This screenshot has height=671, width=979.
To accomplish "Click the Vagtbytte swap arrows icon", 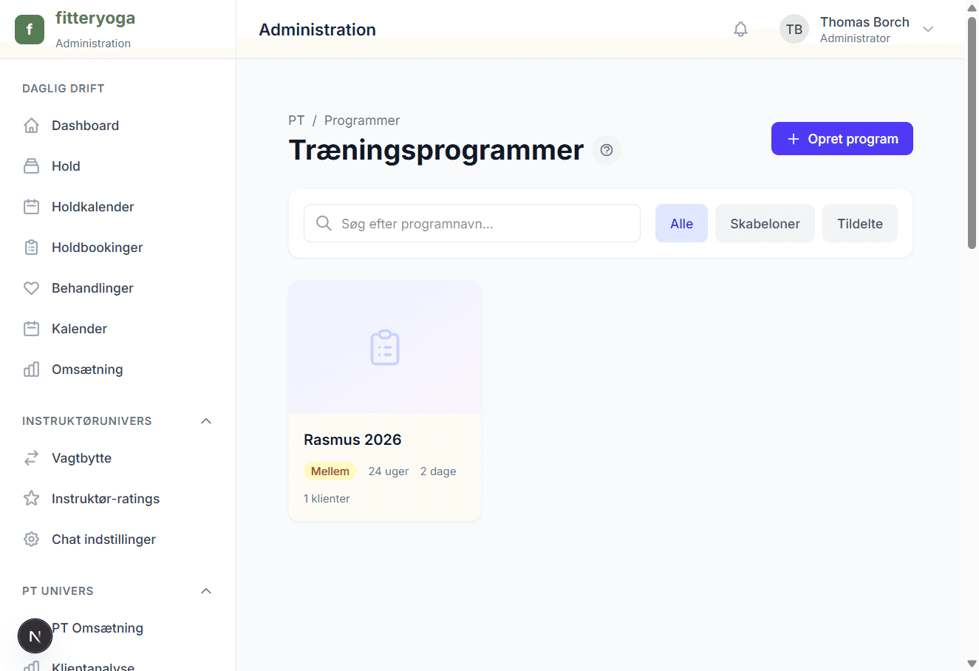I will click(31, 458).
